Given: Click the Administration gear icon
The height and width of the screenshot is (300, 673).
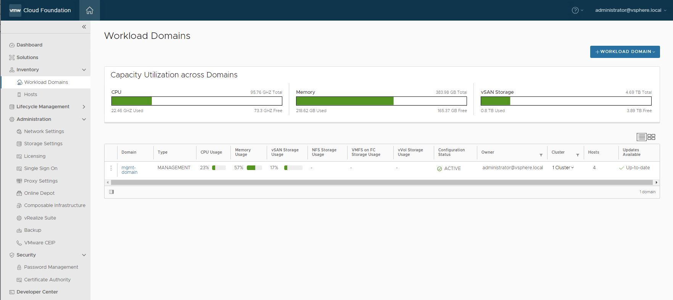Looking at the screenshot, I should tap(12, 119).
